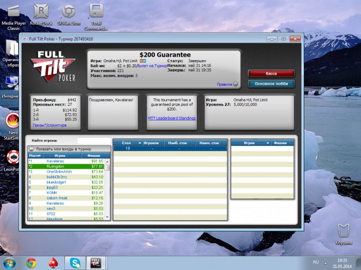361x270 pixels.
Task: Click the red Касса button
Action: coord(271,74)
